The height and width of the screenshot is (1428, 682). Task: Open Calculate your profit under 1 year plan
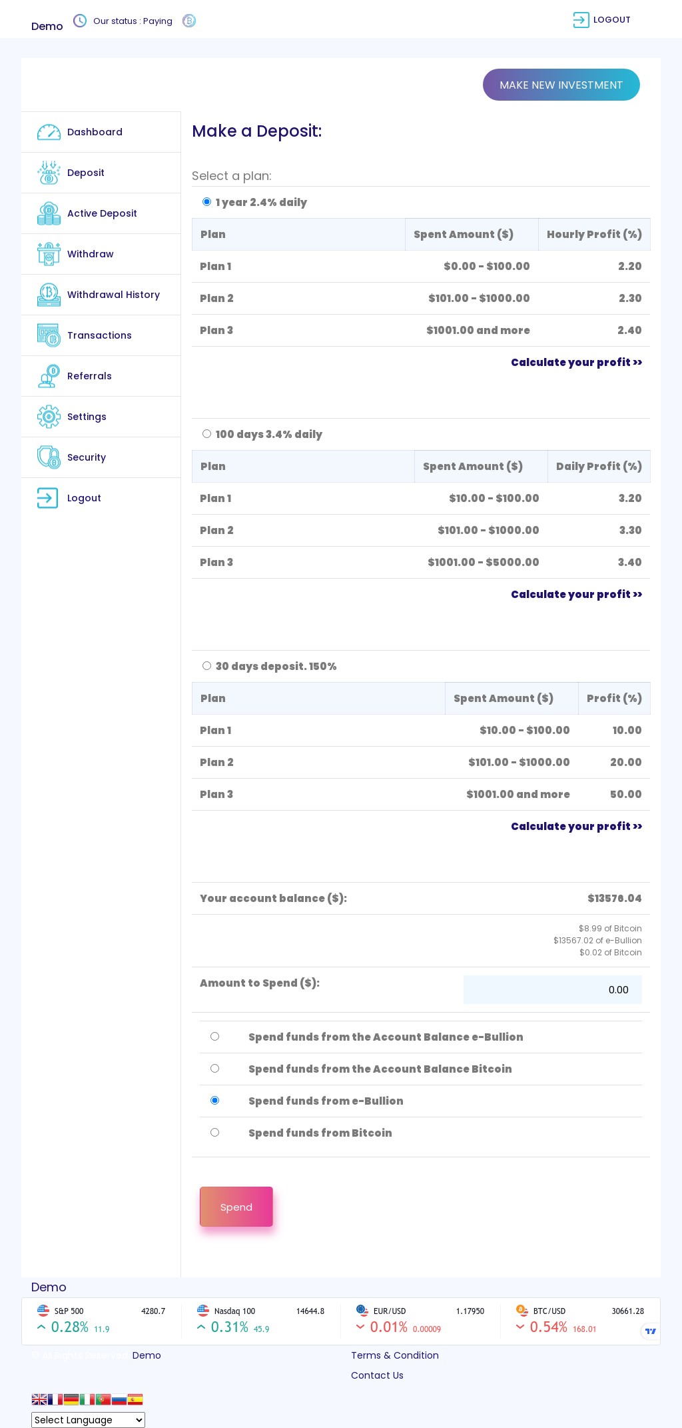(x=576, y=362)
